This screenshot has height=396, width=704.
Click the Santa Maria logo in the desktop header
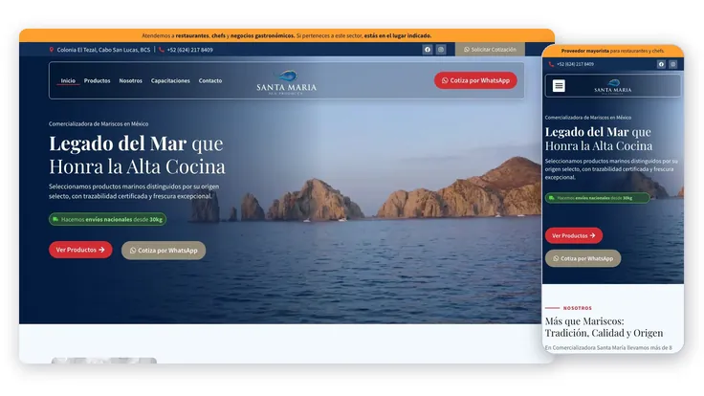pyautogui.click(x=286, y=82)
